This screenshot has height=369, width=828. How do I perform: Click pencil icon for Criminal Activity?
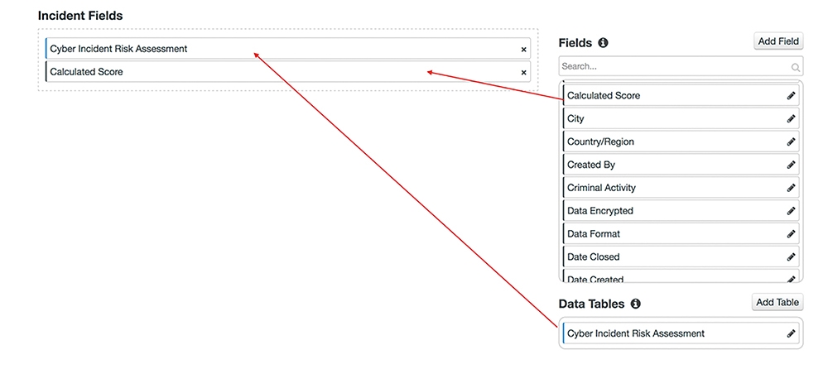click(791, 188)
